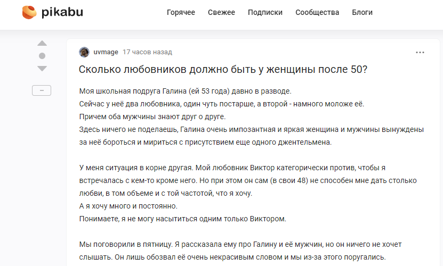The width and height of the screenshot is (443, 266).
Task: Open the Сообщества section
Action: tap(317, 12)
